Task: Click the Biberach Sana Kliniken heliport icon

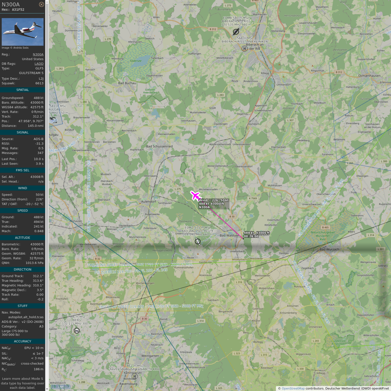Action: 244,49
